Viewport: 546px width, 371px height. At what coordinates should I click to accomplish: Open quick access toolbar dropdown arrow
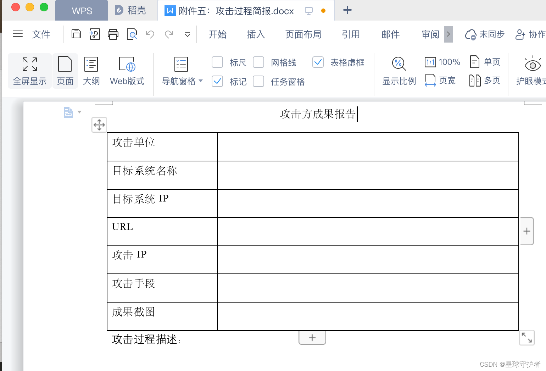point(188,34)
